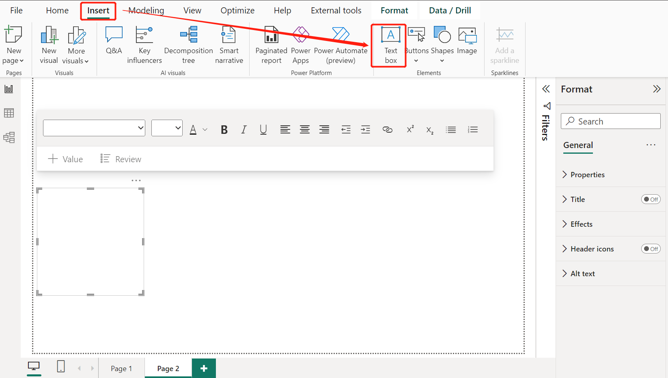Image resolution: width=668 pixels, height=378 pixels.
Task: Open the External tools tab
Action: 336,10
